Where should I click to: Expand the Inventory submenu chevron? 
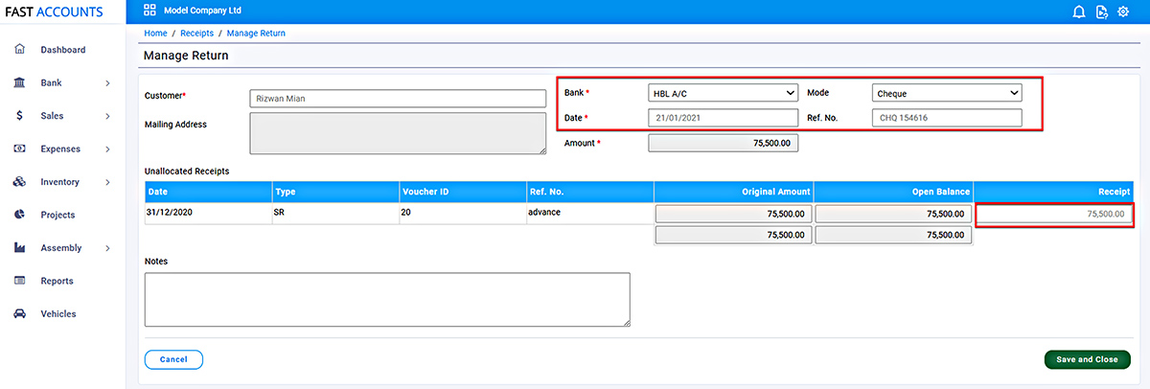[108, 182]
